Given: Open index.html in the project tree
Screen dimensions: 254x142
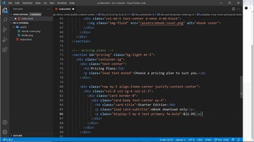Looking at the screenshot, I should pyautogui.click(x=26, y=39).
